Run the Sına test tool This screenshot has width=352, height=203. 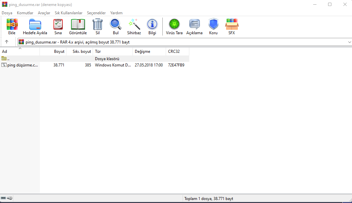coord(58,24)
